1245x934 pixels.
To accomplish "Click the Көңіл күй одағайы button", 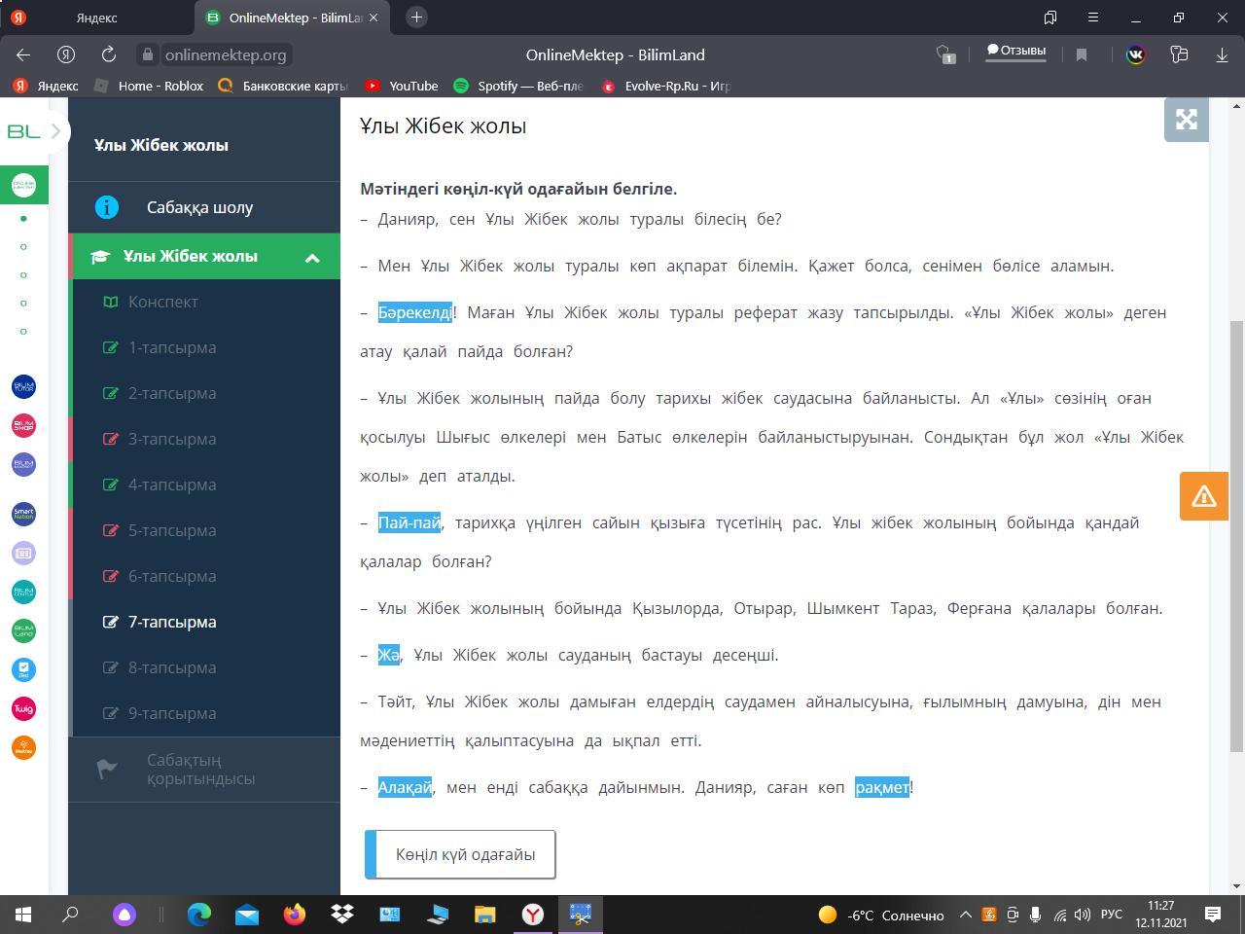I will [460, 854].
